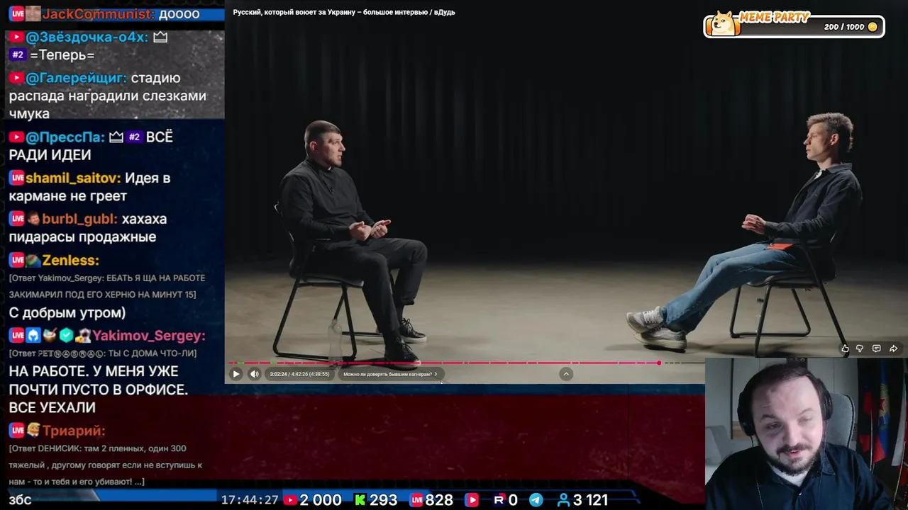
Task: Click the #2 badge next to @ПрессПа crown
Action: (x=134, y=137)
